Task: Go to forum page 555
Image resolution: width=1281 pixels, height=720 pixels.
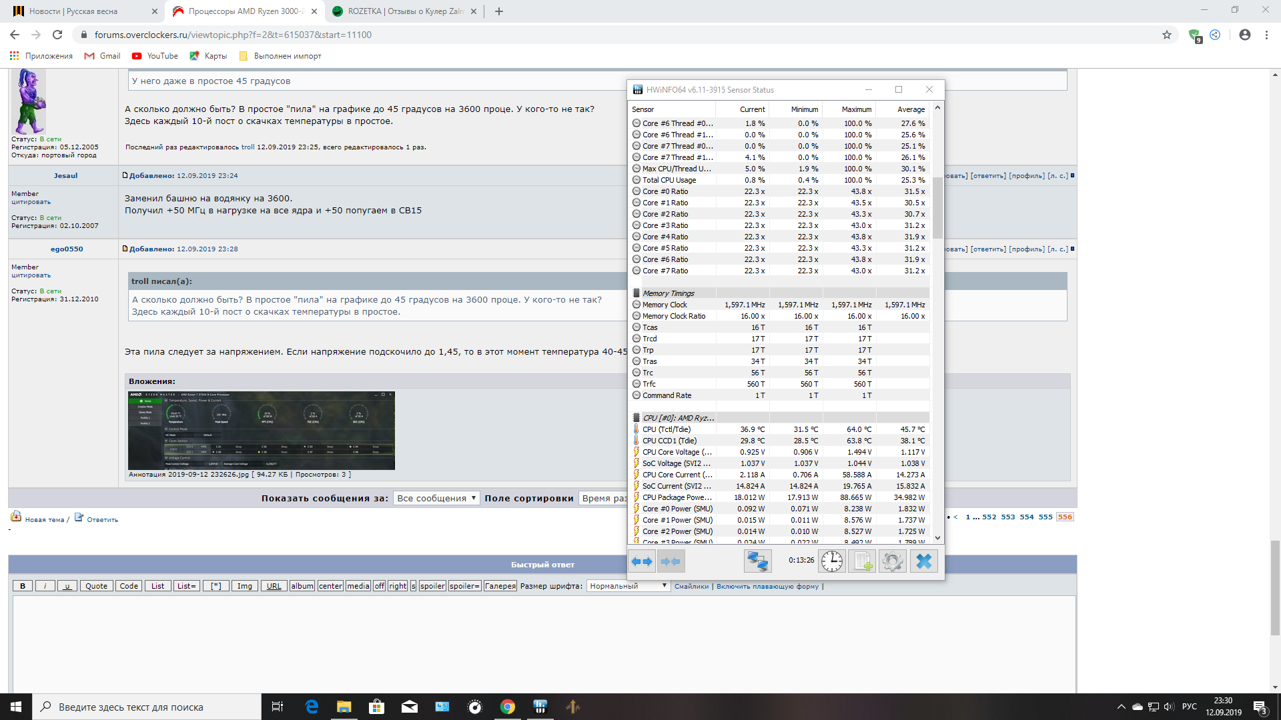Action: pyautogui.click(x=1045, y=517)
